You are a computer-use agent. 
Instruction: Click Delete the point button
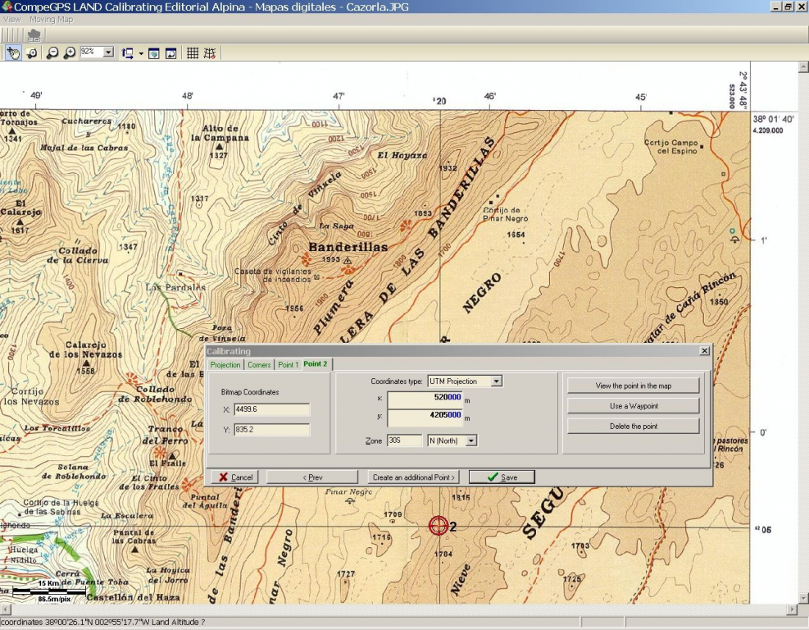(633, 426)
